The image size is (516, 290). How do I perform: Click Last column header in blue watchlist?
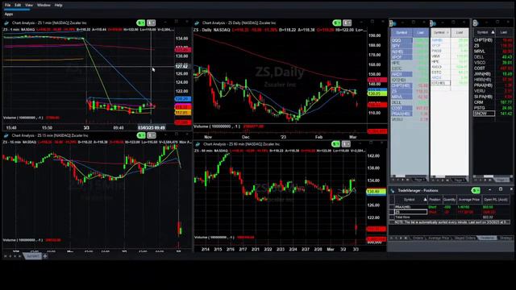coord(421,32)
